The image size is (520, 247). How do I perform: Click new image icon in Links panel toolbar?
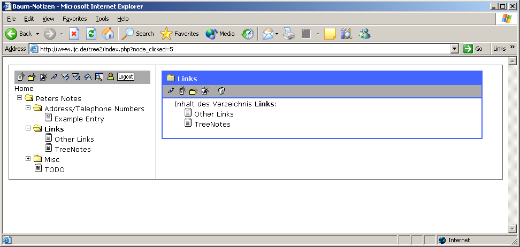click(x=205, y=90)
